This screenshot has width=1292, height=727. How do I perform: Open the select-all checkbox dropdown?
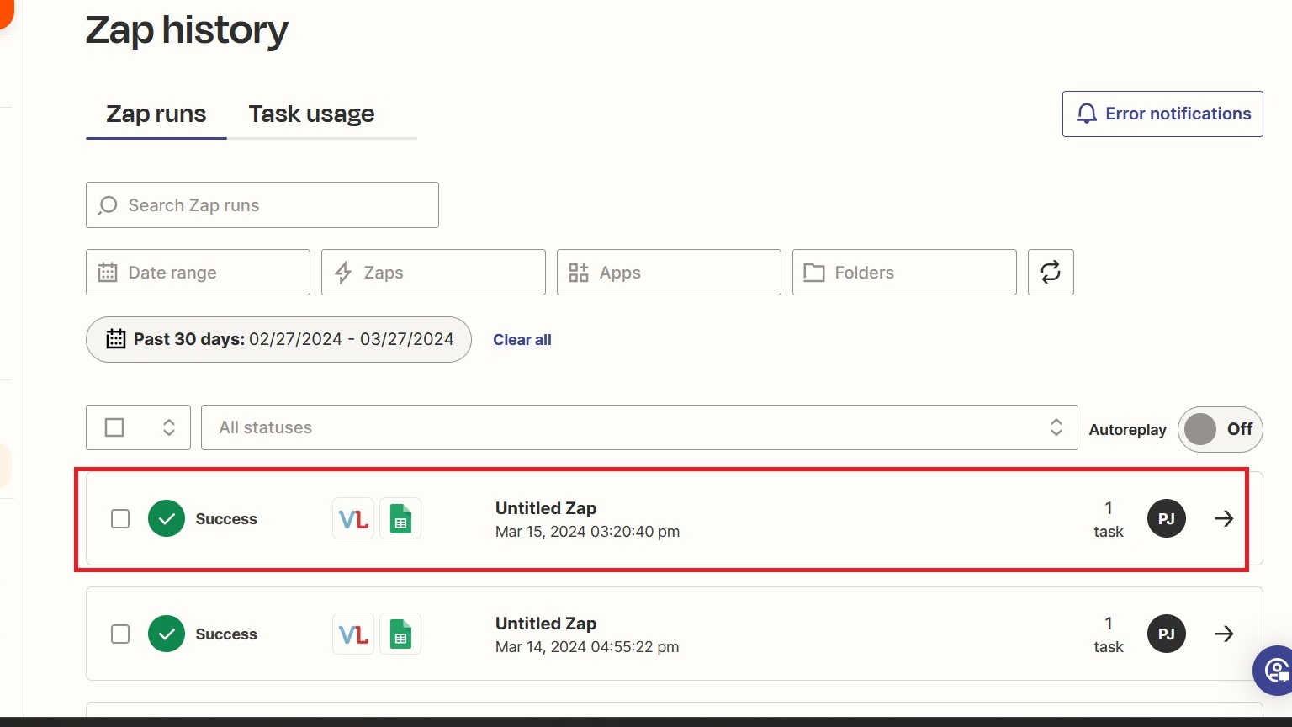[168, 427]
